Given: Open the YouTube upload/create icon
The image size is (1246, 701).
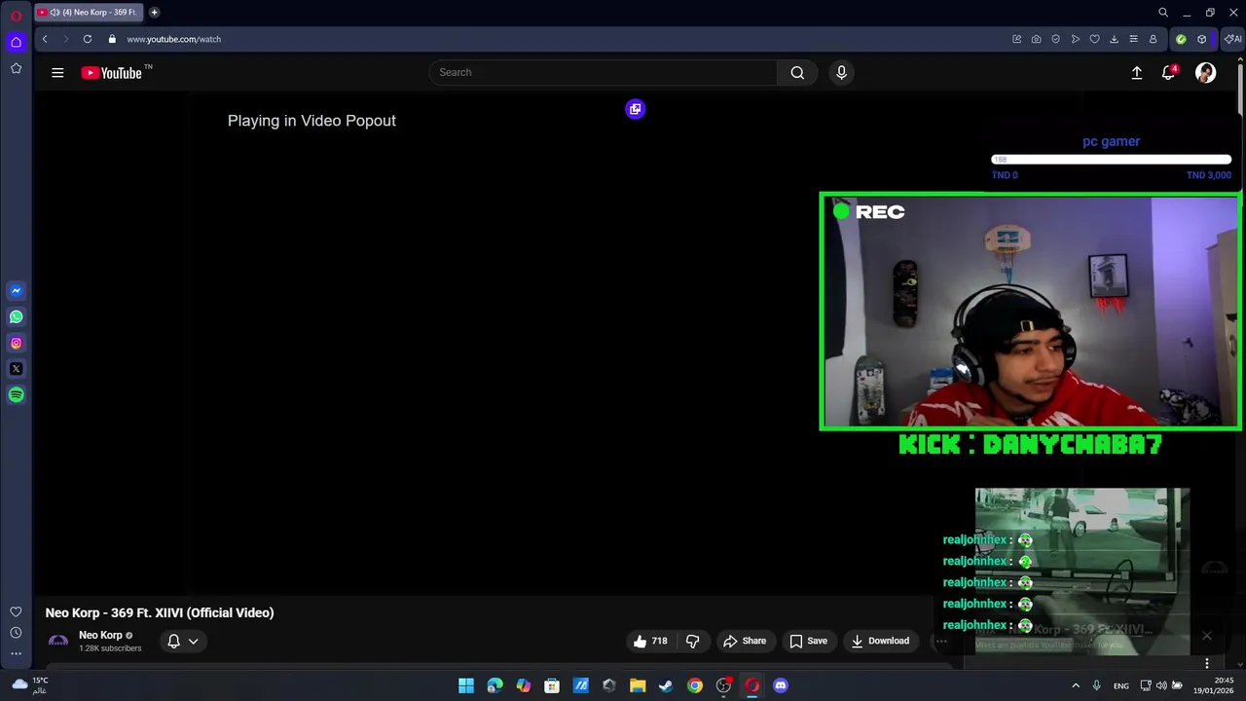Looking at the screenshot, I should coord(1136,72).
